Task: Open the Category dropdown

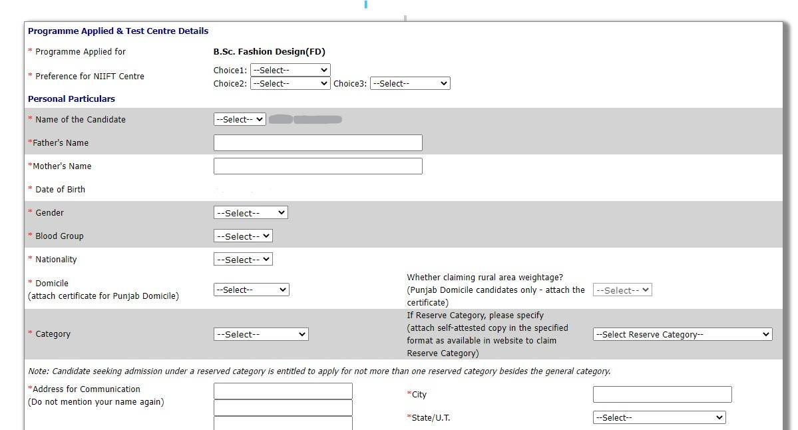Action: point(260,333)
